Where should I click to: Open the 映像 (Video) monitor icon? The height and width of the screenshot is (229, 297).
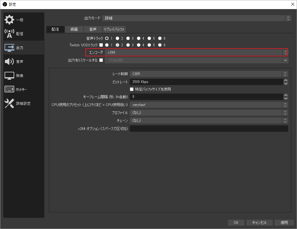click(9, 75)
